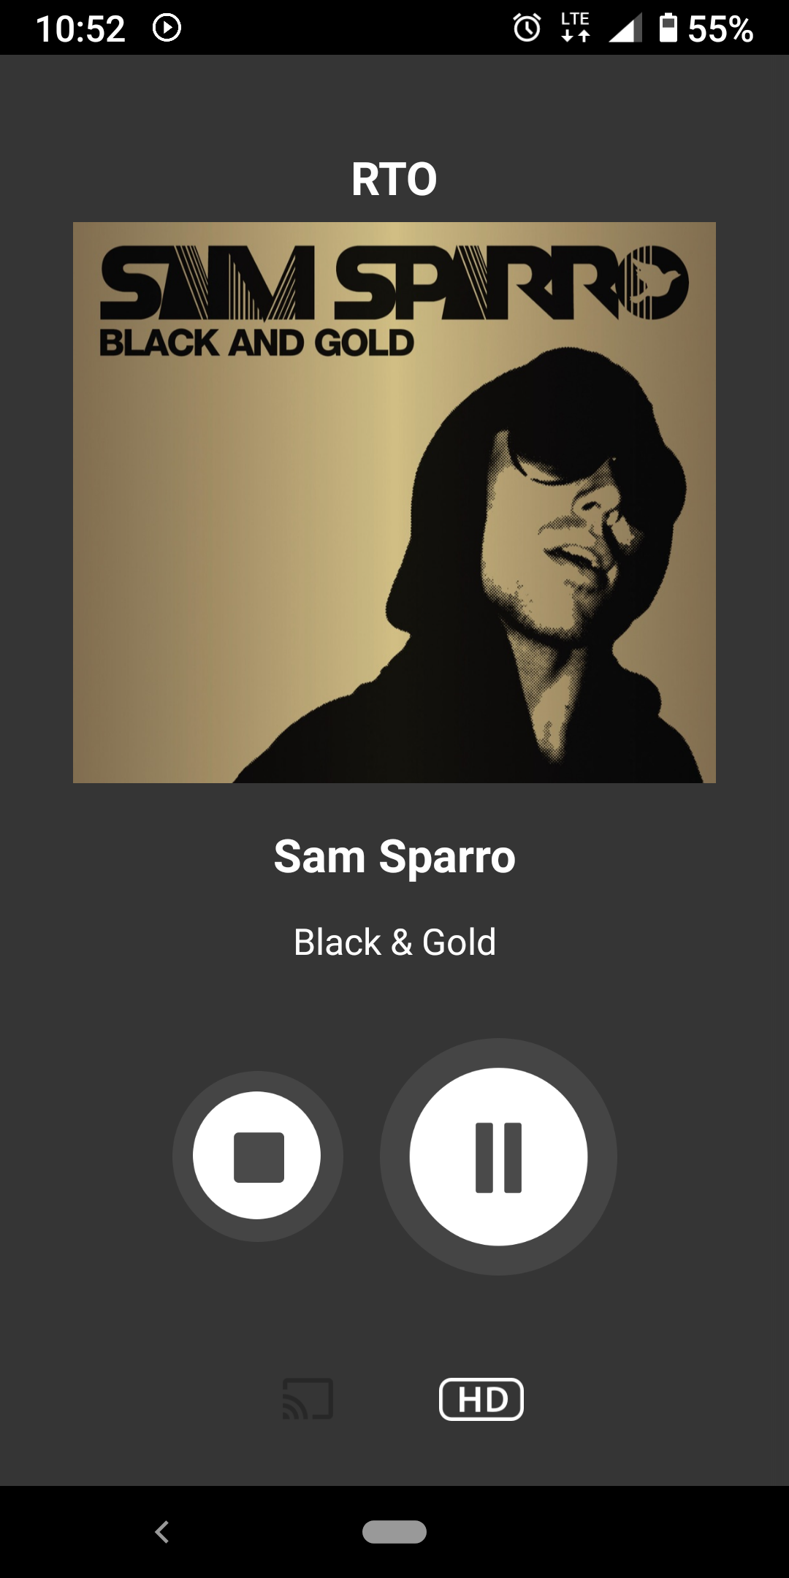Image resolution: width=789 pixels, height=1578 pixels.
Task: Stop the radio stream playback
Action: pos(257,1156)
